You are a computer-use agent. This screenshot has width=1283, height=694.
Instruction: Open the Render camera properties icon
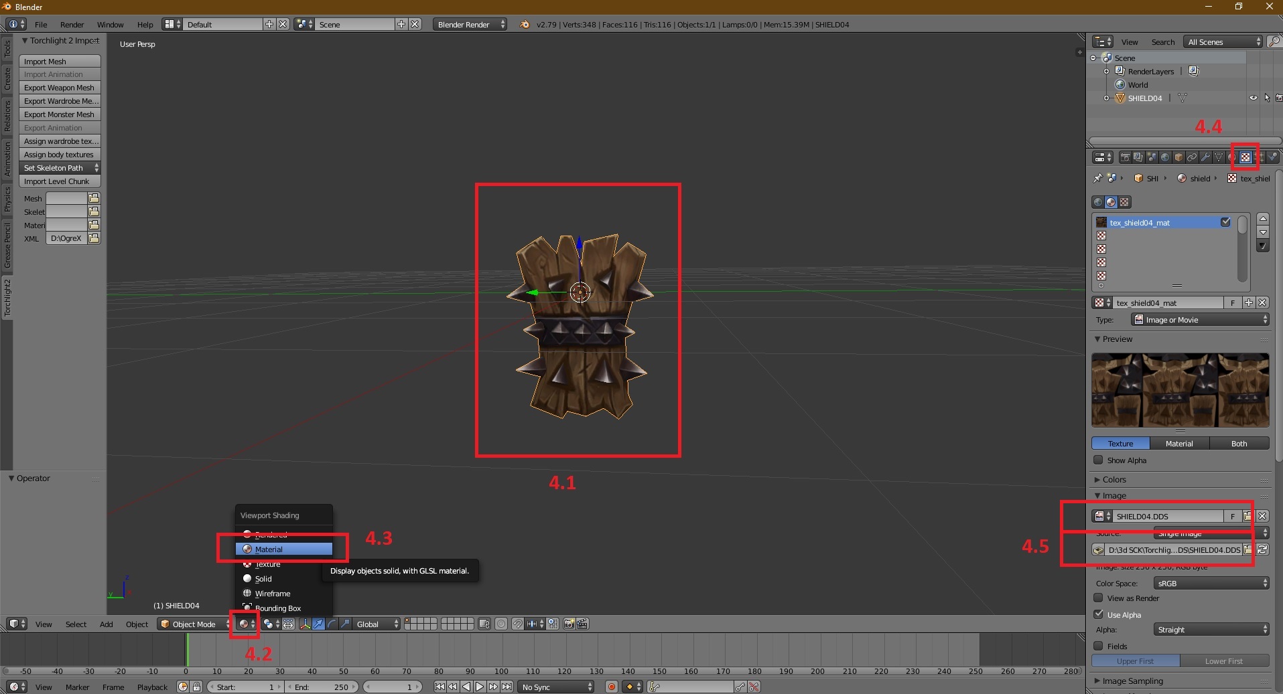(1125, 157)
